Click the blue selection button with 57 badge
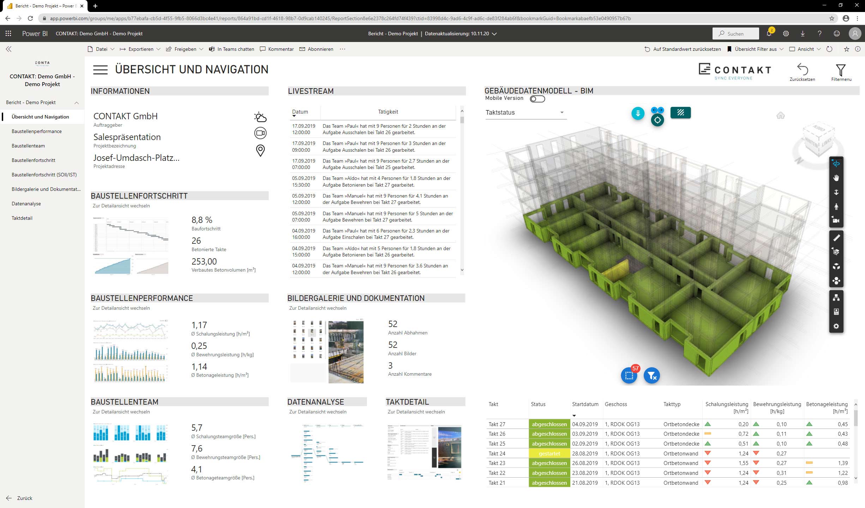Screen dimensions: 865x508 (629, 375)
